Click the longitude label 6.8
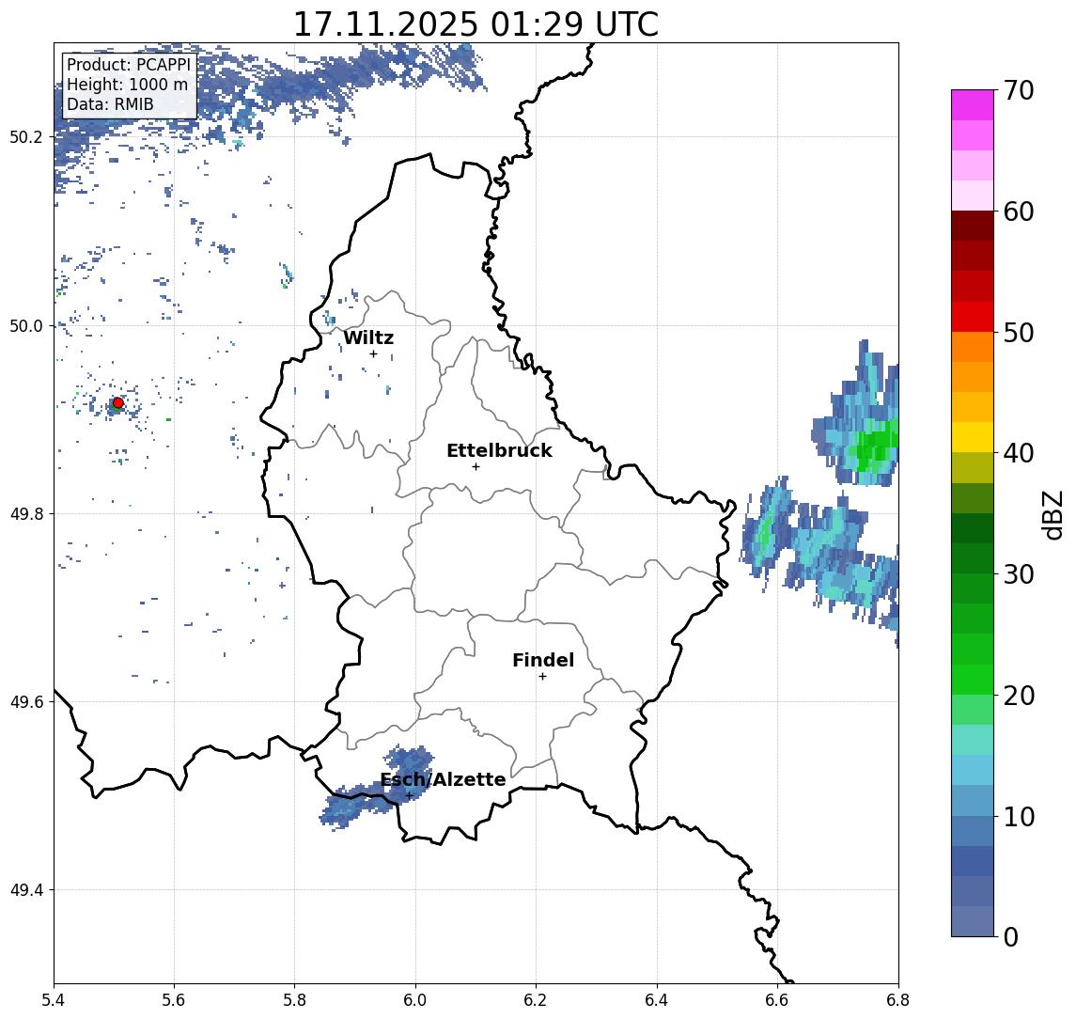This screenshot has height=1019, width=1076. [898, 1000]
